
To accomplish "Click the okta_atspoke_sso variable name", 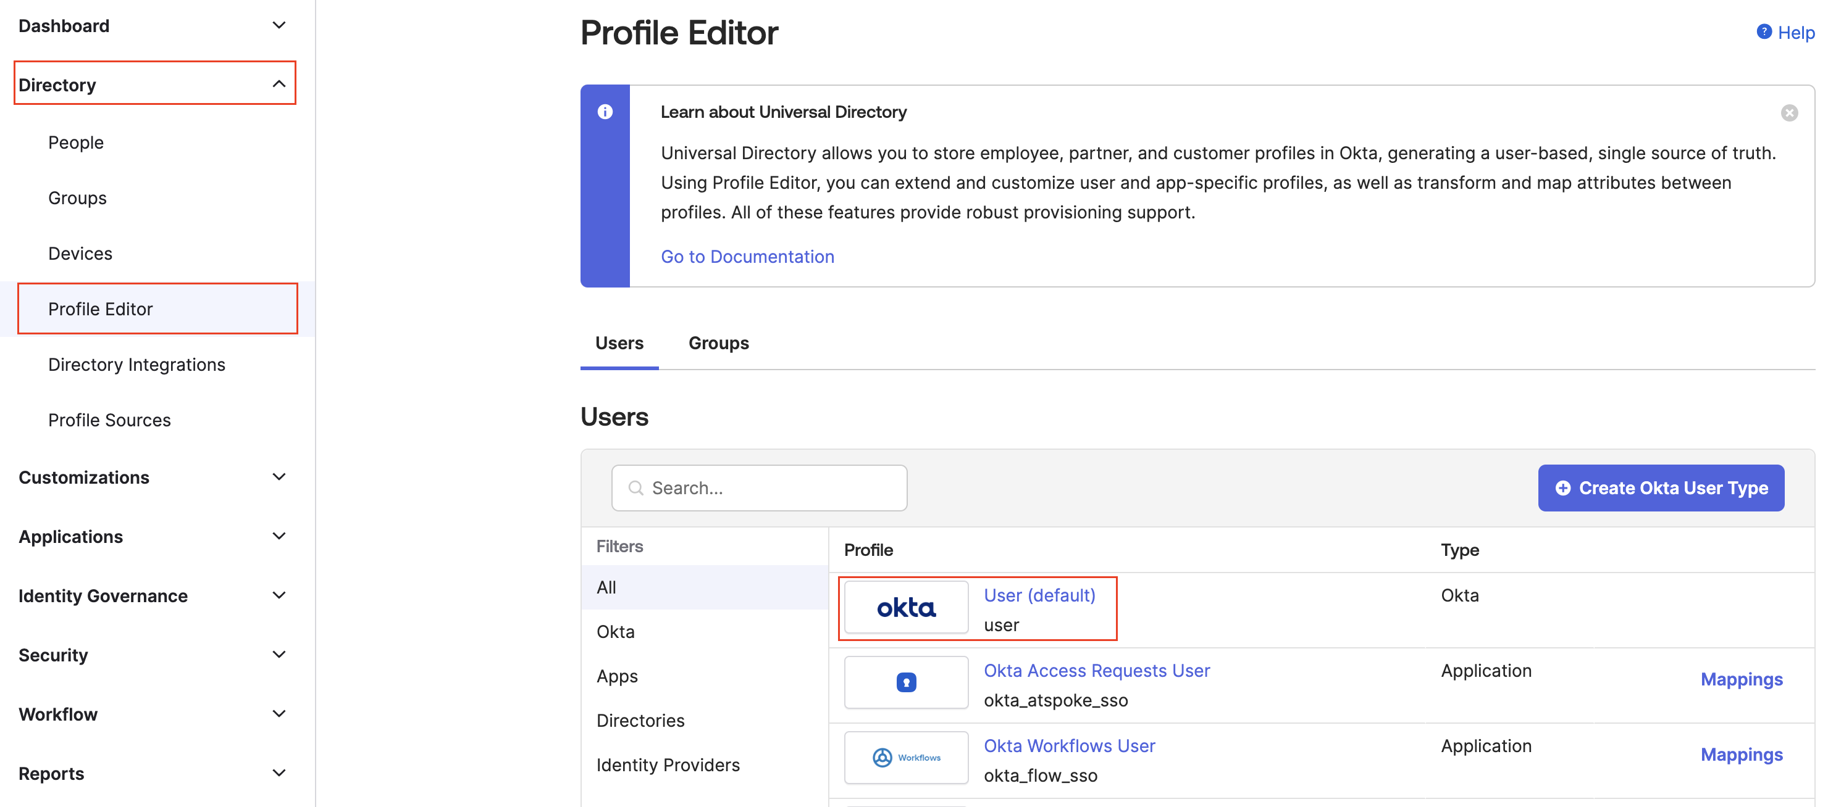I will pos(1055,701).
